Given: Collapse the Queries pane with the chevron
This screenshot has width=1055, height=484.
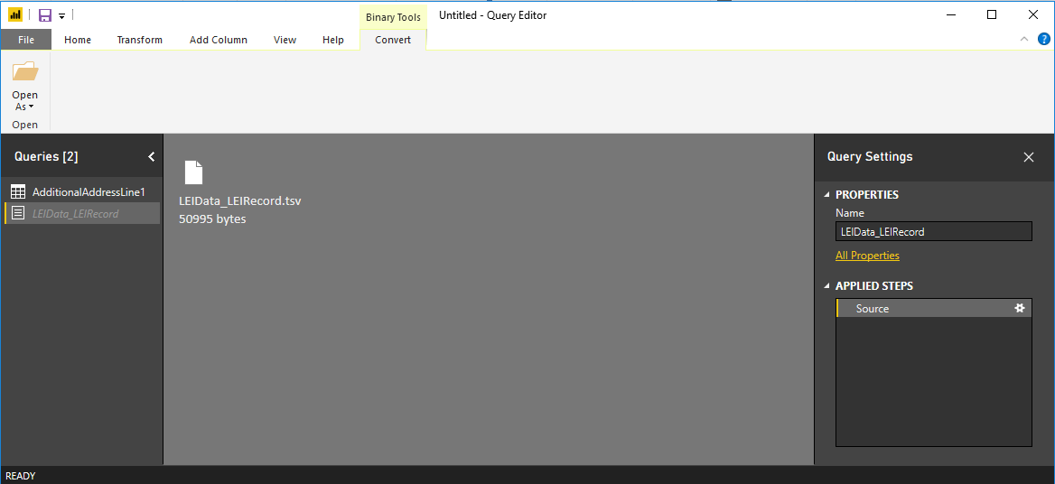Looking at the screenshot, I should tap(152, 156).
